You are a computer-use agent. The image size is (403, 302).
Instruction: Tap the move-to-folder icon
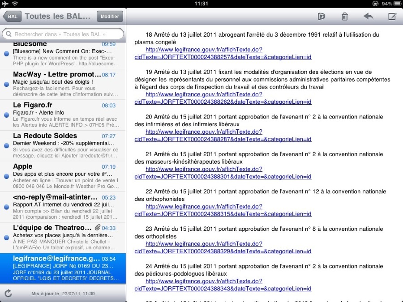coord(321,17)
